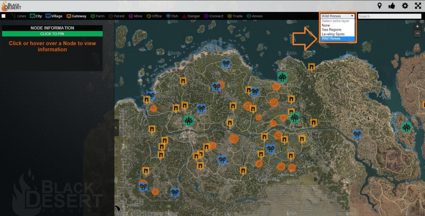Click green city node on far east island
This screenshot has width=425, height=216.
[406, 127]
